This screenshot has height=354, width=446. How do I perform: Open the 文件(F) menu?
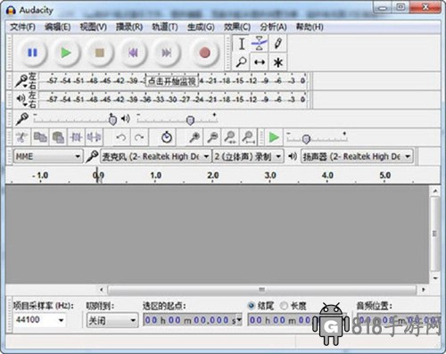(x=22, y=27)
